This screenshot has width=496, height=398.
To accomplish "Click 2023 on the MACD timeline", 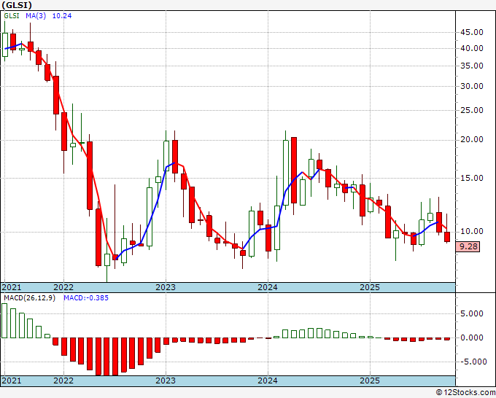I will pyautogui.click(x=166, y=381).
